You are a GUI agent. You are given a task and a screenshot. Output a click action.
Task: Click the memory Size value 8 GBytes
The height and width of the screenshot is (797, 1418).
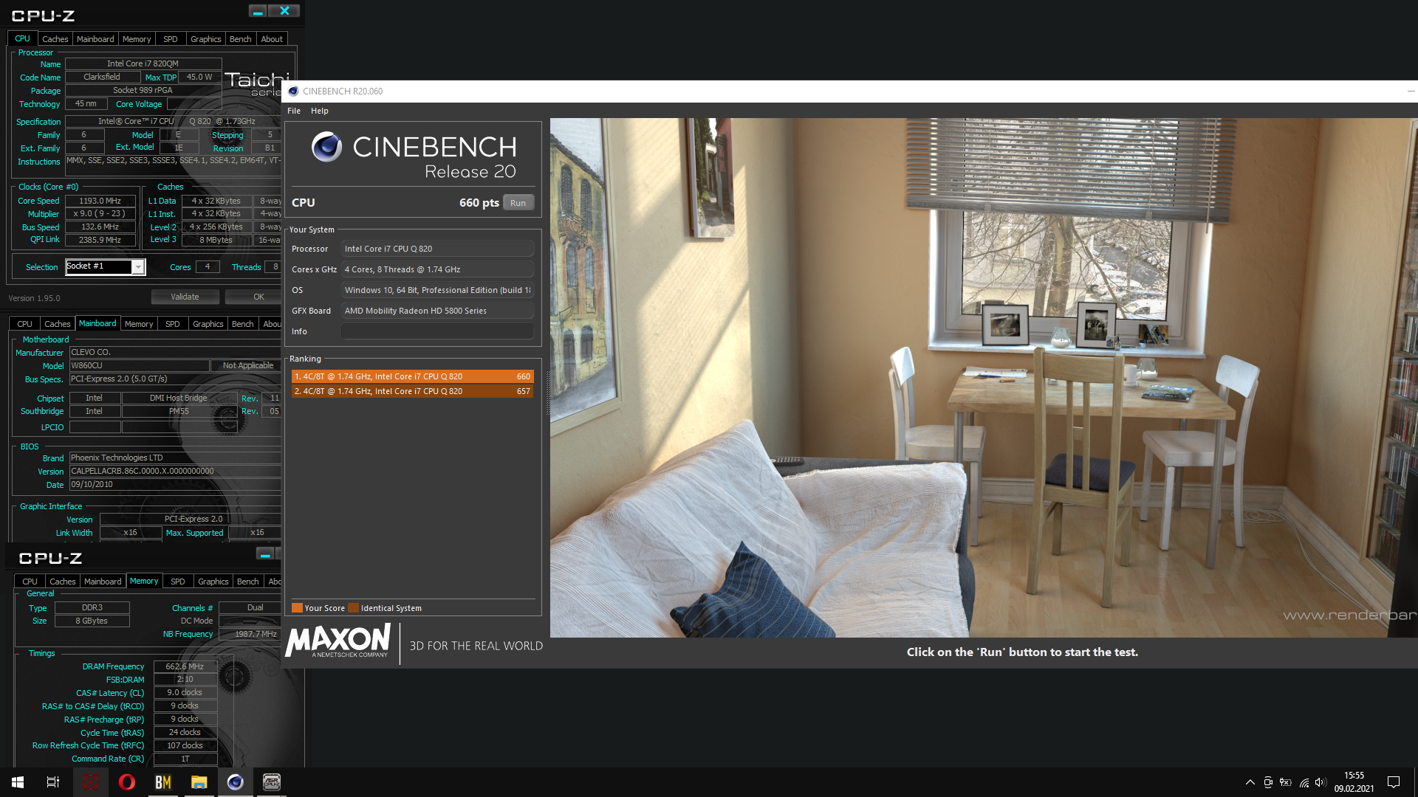[92, 621]
